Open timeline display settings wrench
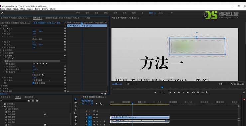 click(101, 103)
